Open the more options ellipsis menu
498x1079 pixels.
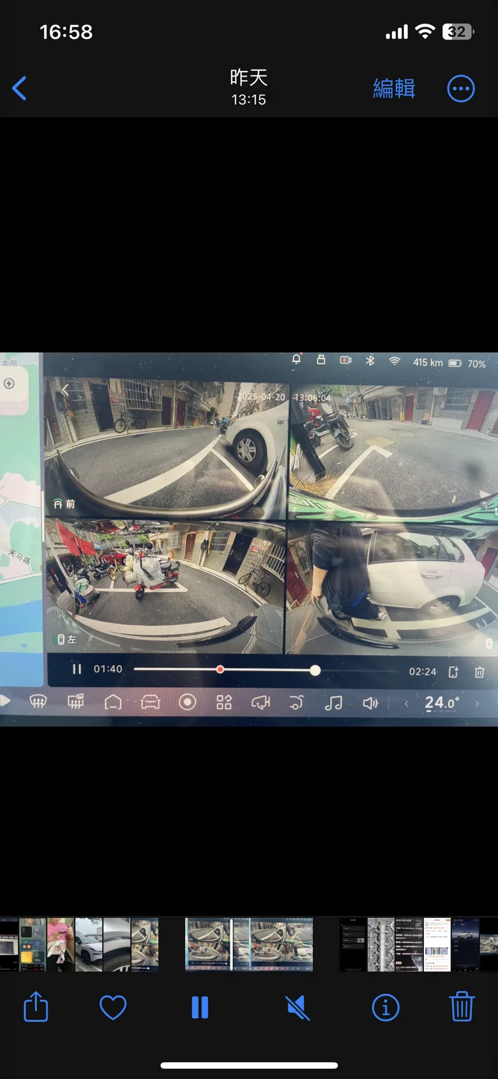pos(460,88)
